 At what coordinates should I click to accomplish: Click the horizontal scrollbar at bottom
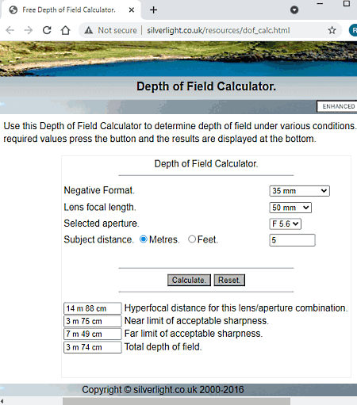tap(176, 401)
